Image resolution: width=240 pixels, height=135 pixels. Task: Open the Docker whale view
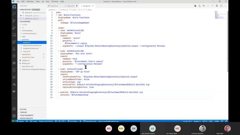14,91
